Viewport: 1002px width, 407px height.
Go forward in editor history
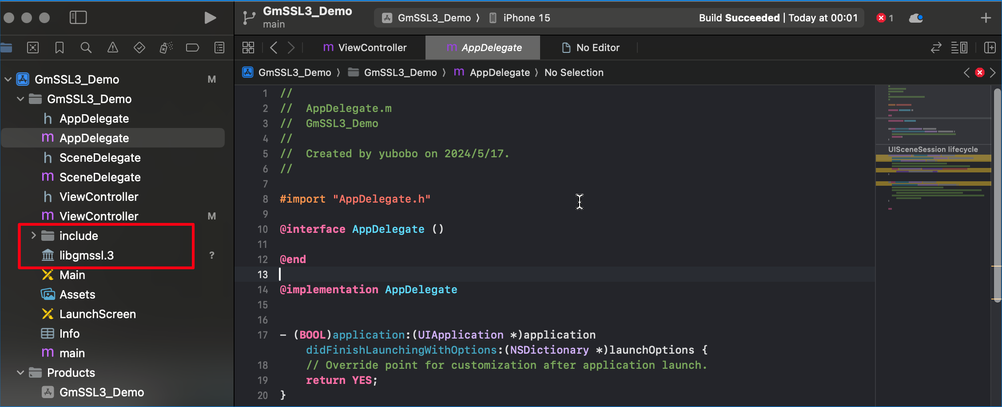[x=291, y=48]
